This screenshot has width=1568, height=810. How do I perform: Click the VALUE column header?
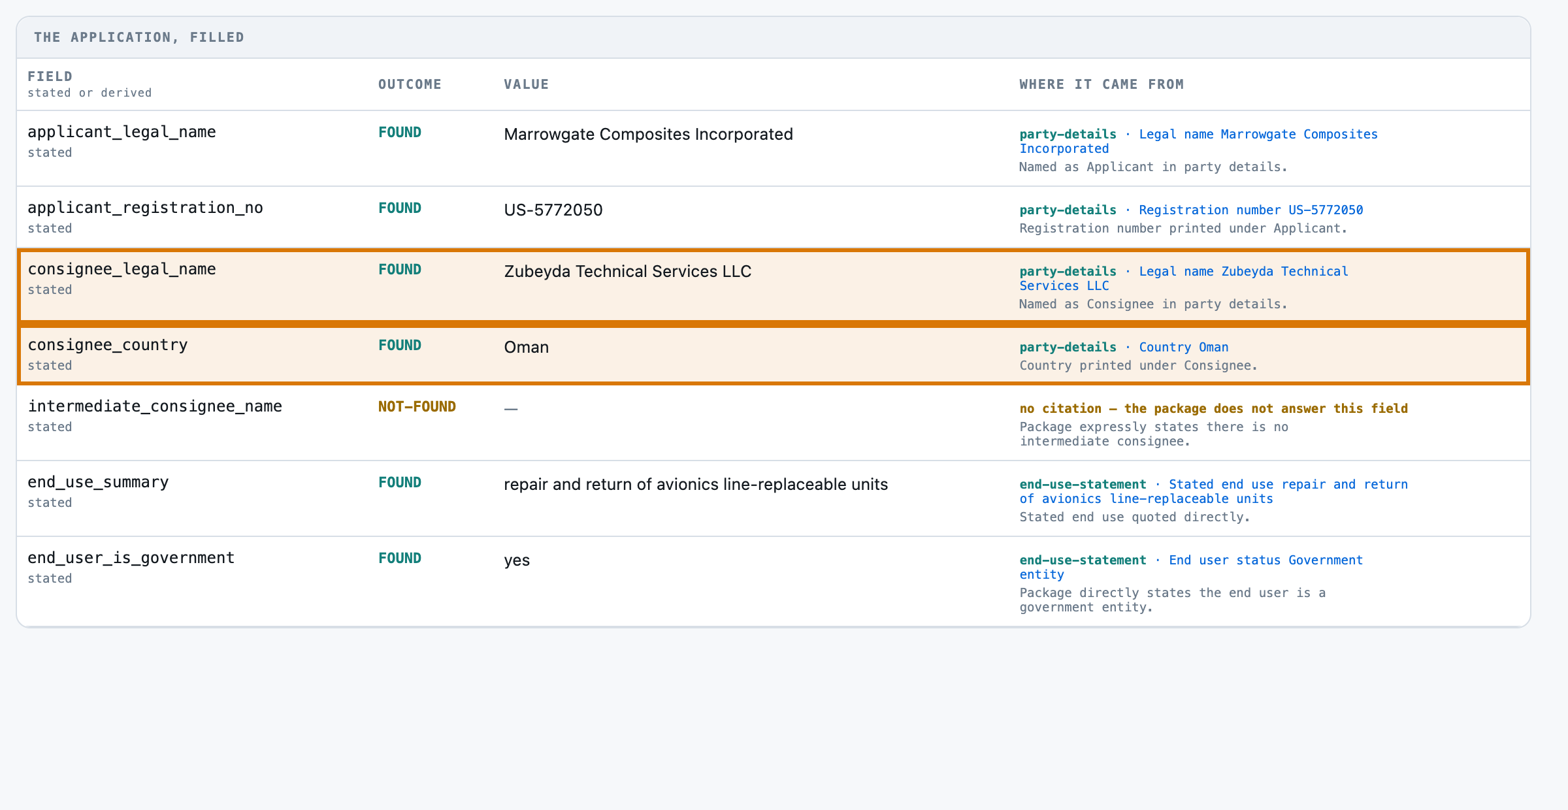pos(526,84)
